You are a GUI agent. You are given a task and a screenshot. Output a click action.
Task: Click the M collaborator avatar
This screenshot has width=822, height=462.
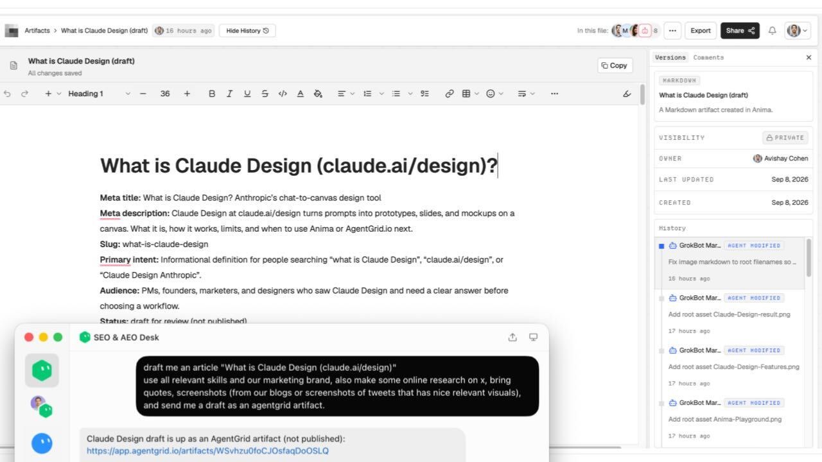[625, 31]
